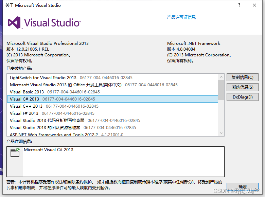This screenshot has height=197, width=265.
Task: Select Visual F# 2013 in list
Action: pos(112,113)
